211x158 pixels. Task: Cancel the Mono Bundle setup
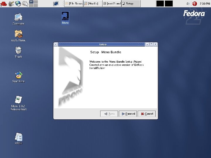click(147, 114)
